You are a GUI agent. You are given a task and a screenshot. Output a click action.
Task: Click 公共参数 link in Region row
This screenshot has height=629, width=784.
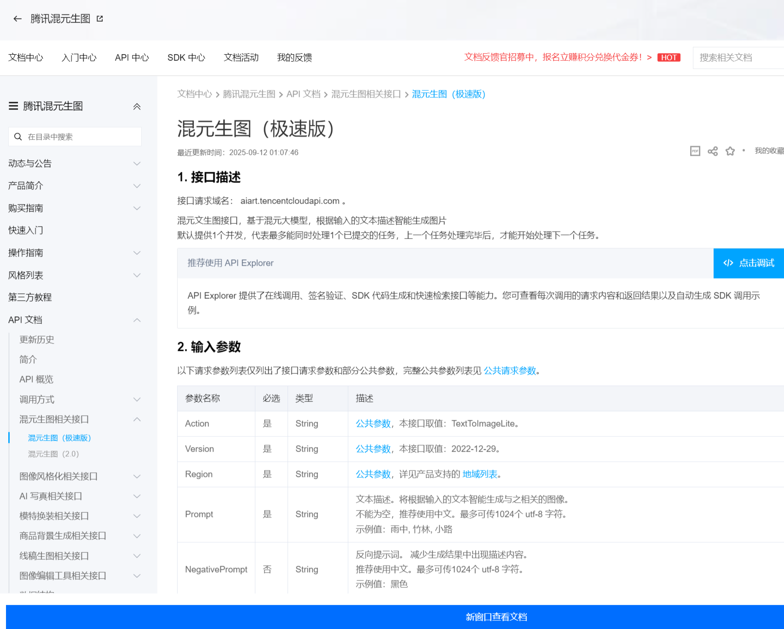point(373,474)
